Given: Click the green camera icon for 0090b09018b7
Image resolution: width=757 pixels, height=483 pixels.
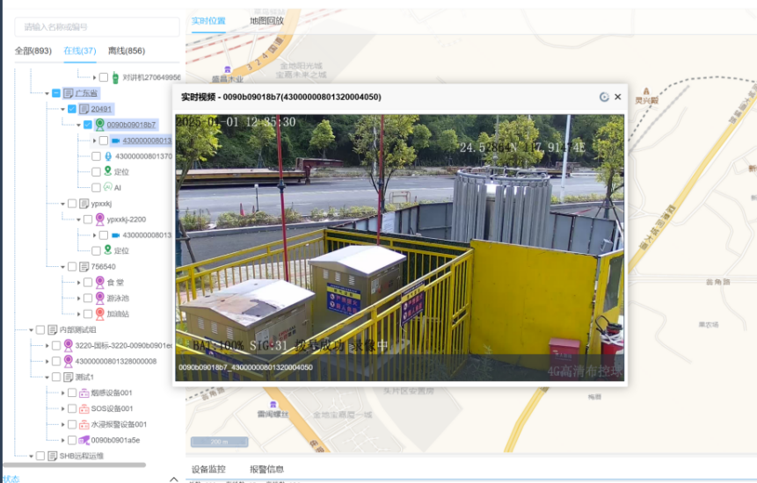Looking at the screenshot, I should [x=99, y=125].
